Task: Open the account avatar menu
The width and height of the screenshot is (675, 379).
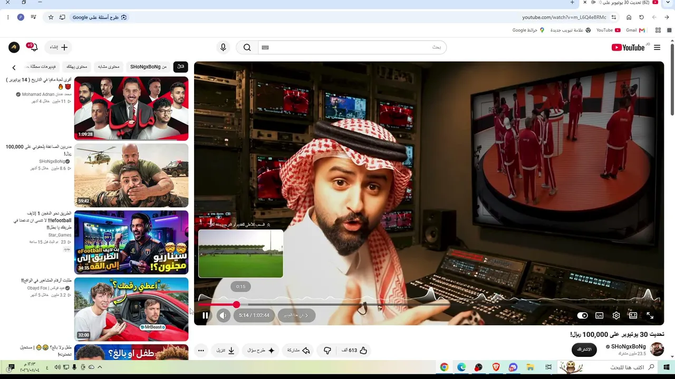Action: (x=14, y=47)
